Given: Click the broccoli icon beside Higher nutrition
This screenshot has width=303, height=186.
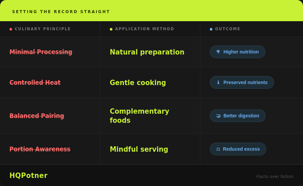Looking at the screenshot, I should click(218, 52).
